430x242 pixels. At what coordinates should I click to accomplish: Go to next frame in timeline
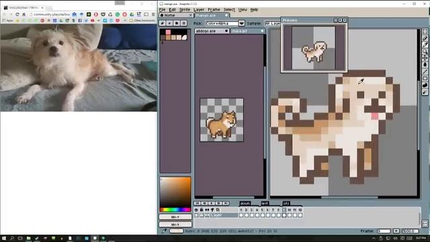(218, 203)
